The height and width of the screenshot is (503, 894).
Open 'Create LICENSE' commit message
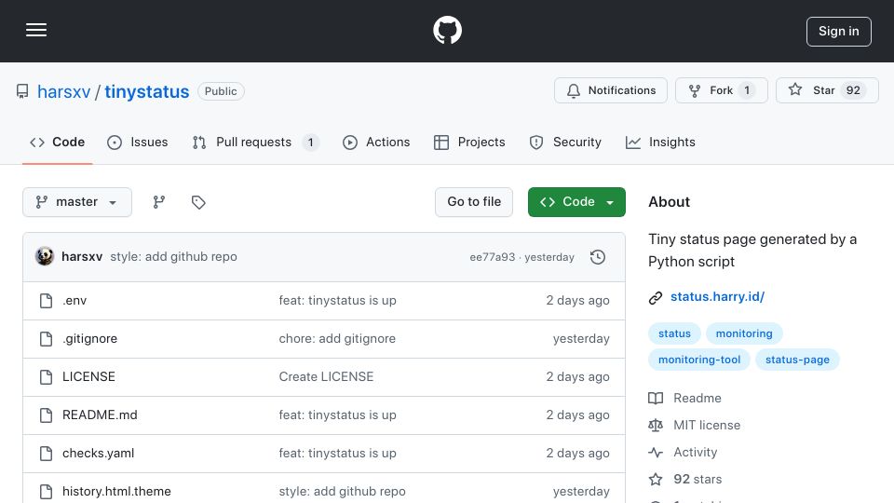click(x=326, y=377)
